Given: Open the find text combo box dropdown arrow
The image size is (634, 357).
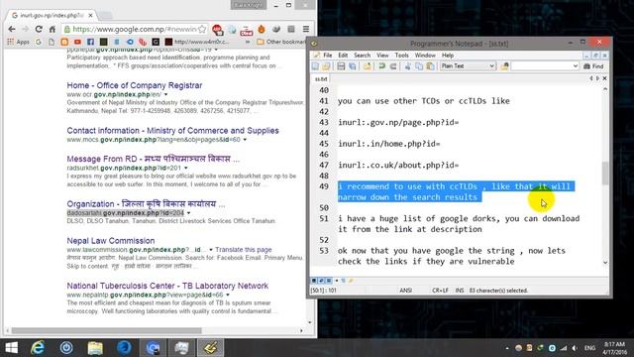Looking at the screenshot, I should (x=576, y=66).
